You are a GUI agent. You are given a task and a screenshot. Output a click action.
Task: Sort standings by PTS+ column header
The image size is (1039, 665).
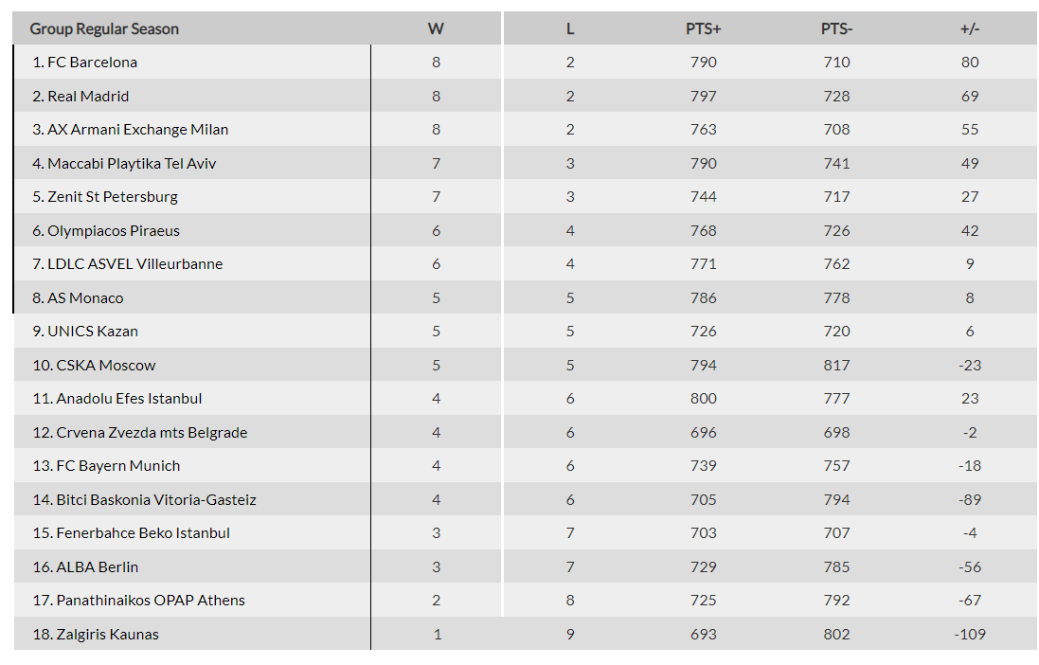[704, 28]
